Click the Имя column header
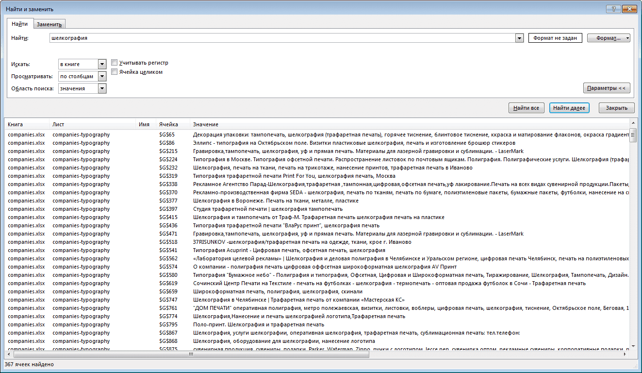The height and width of the screenshot is (373, 642). coord(145,124)
